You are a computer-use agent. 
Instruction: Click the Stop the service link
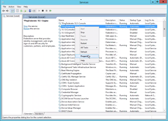pyautogui.click(x=25, y=26)
